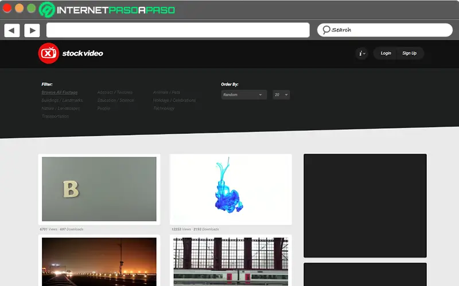Open the letter B video thumbnail
459x286 pixels.
[x=99, y=189]
